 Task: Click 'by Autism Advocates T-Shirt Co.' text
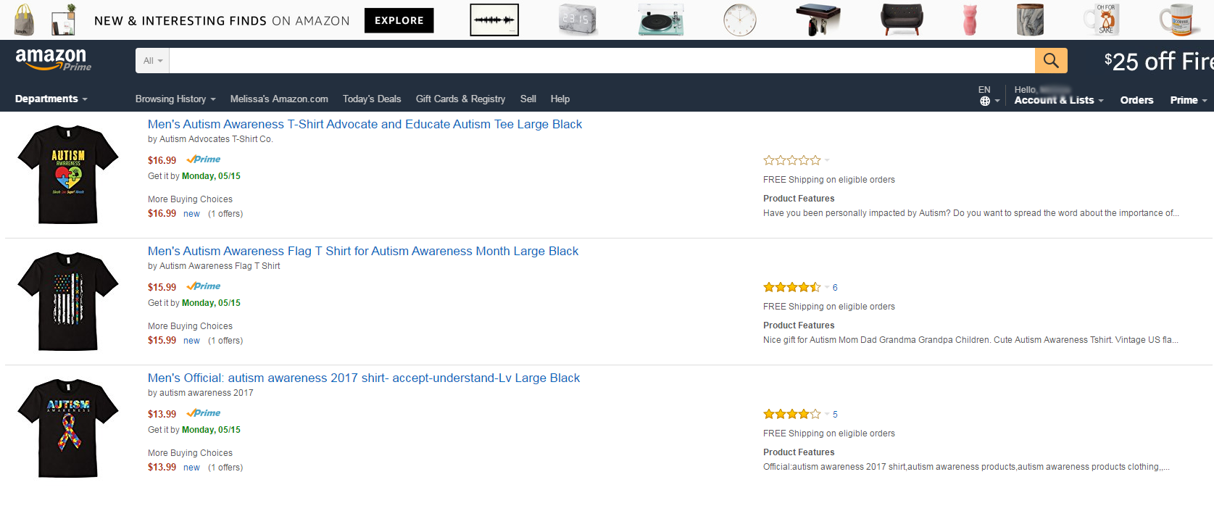click(x=210, y=139)
